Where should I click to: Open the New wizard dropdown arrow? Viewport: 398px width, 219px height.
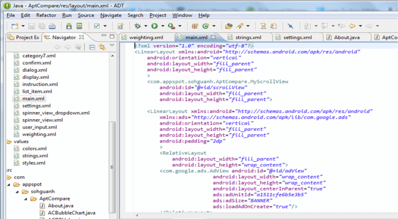coord(23,26)
